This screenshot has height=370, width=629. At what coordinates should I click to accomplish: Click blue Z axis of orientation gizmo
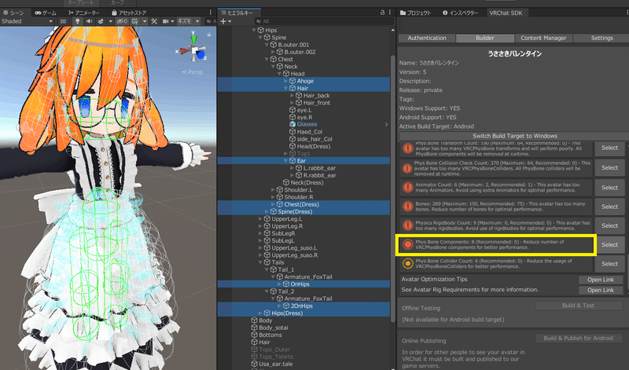pyautogui.click(x=201, y=54)
